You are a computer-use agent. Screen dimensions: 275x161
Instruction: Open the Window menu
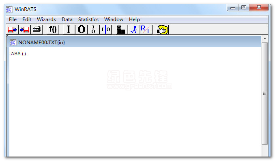tap(114, 19)
